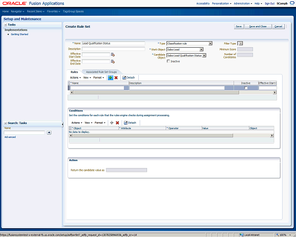296x237 pixels.
Task: Open Rules Actions menu
Action: point(75,77)
